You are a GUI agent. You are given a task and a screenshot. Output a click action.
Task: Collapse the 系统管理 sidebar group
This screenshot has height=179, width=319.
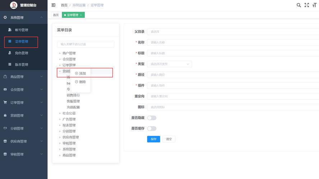[42, 18]
